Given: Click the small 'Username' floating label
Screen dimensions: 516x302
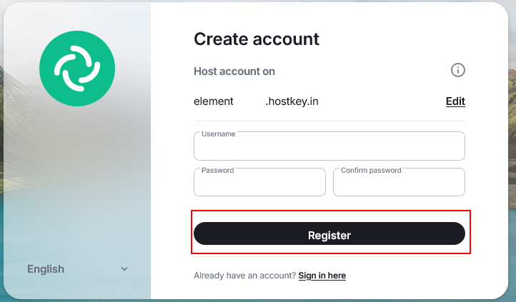Looking at the screenshot, I should (x=218, y=134).
